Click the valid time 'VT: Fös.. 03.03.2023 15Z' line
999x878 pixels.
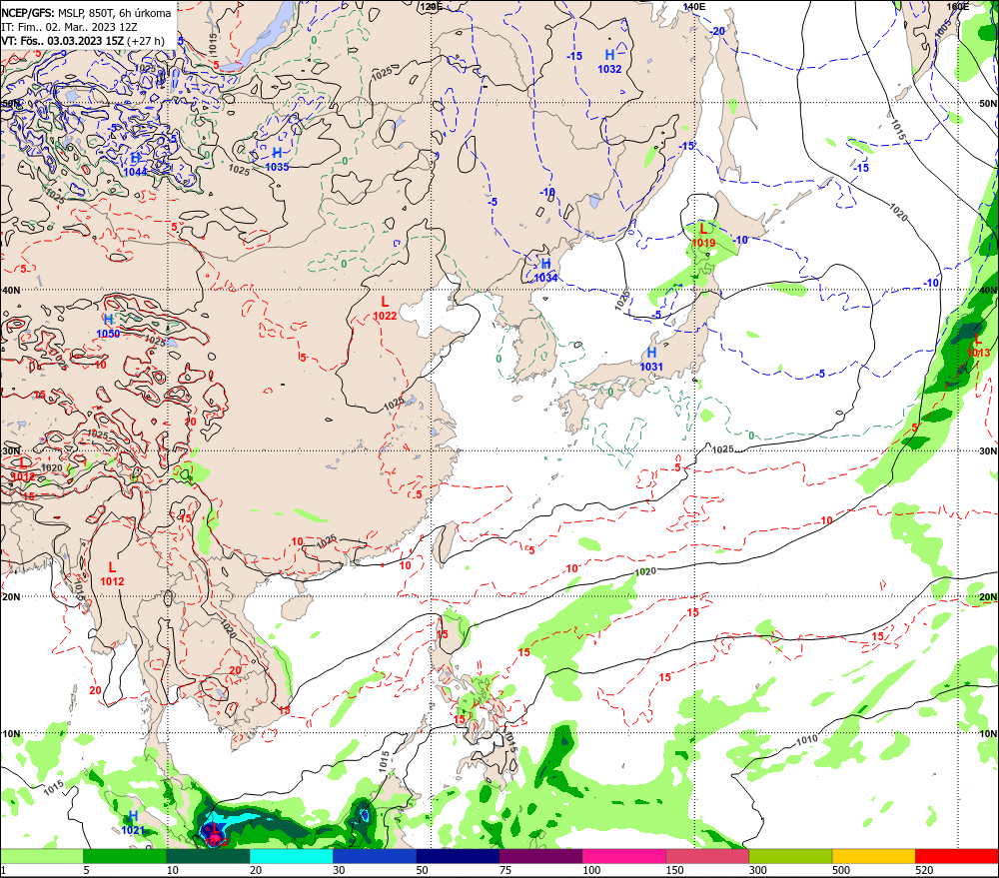(x=83, y=41)
